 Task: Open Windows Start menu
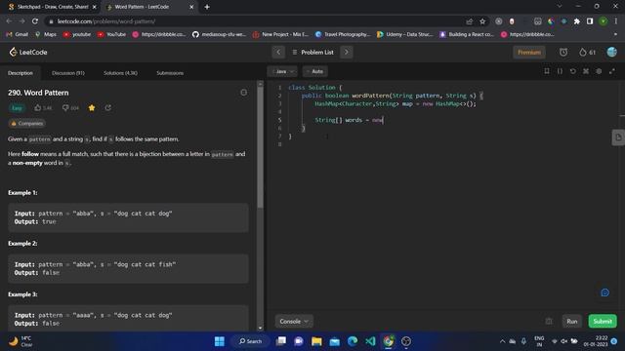pos(219,341)
